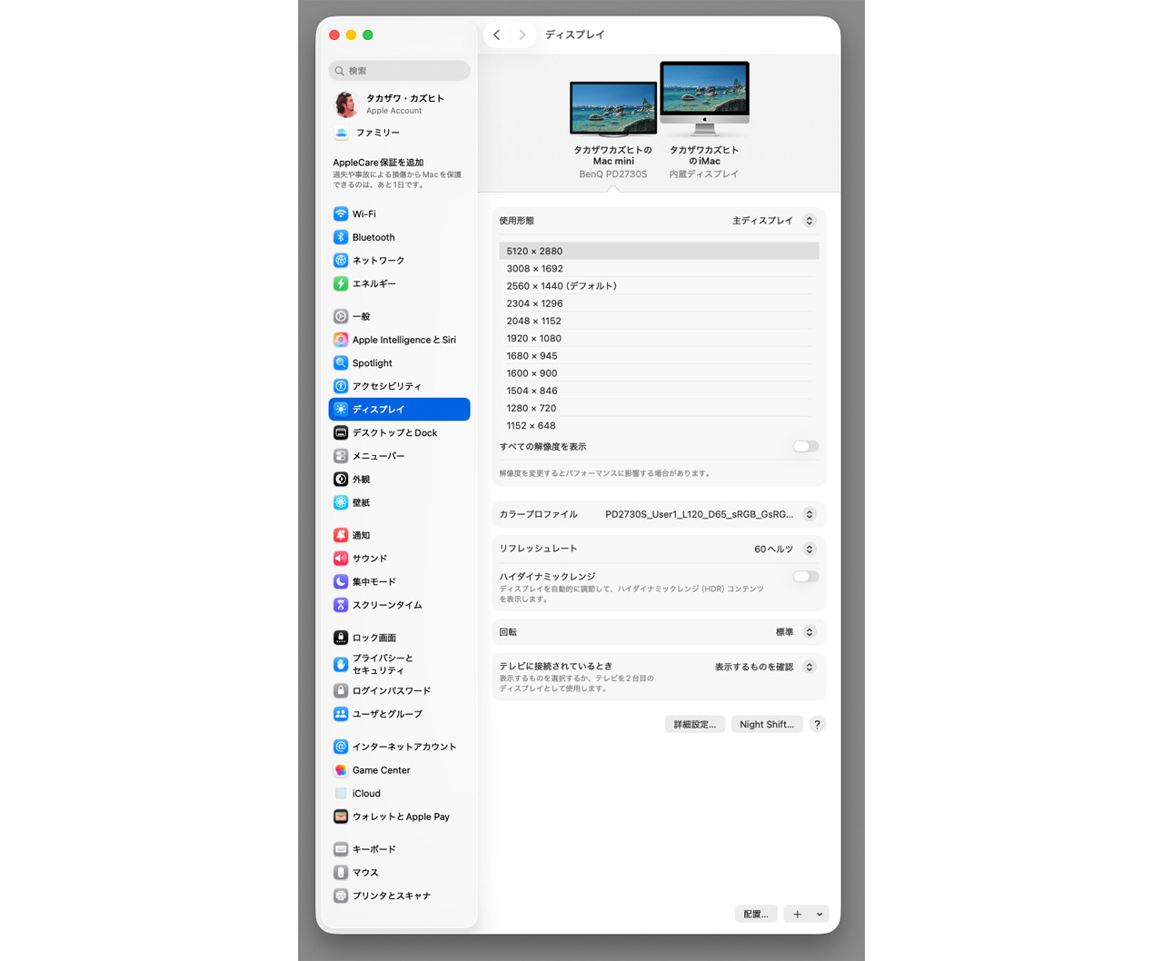Click the サウンド speaker icon
This screenshot has height=961, width=1163.
click(x=341, y=559)
